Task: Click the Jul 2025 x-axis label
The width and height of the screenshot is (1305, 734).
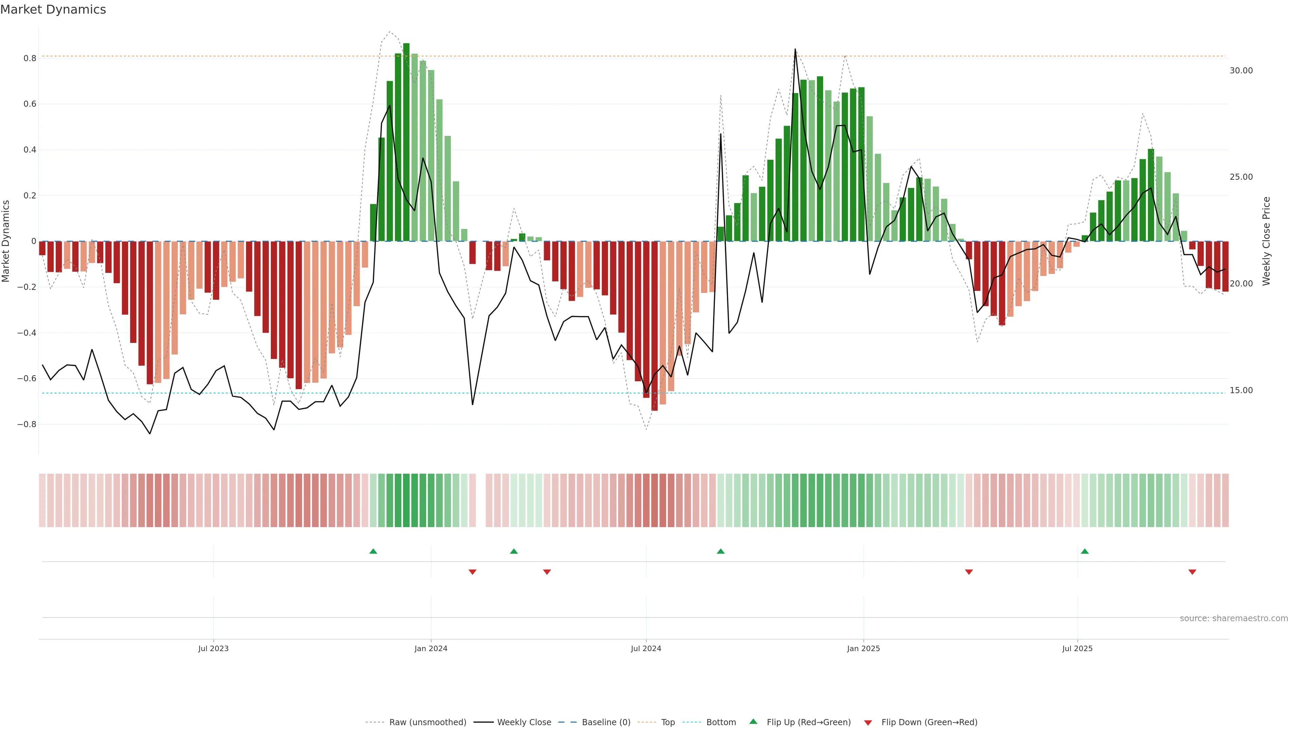Action: pyautogui.click(x=1077, y=648)
